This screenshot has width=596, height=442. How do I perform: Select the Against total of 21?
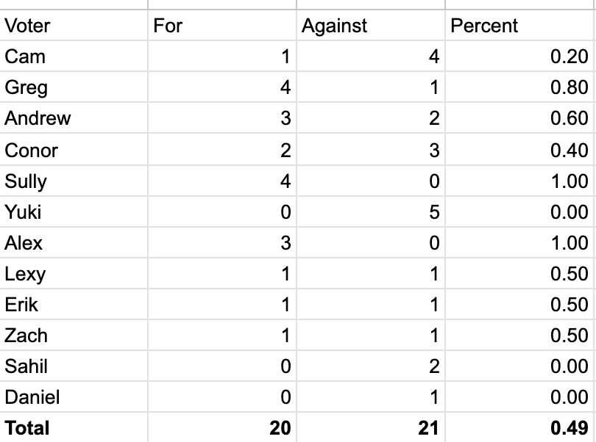point(428,428)
